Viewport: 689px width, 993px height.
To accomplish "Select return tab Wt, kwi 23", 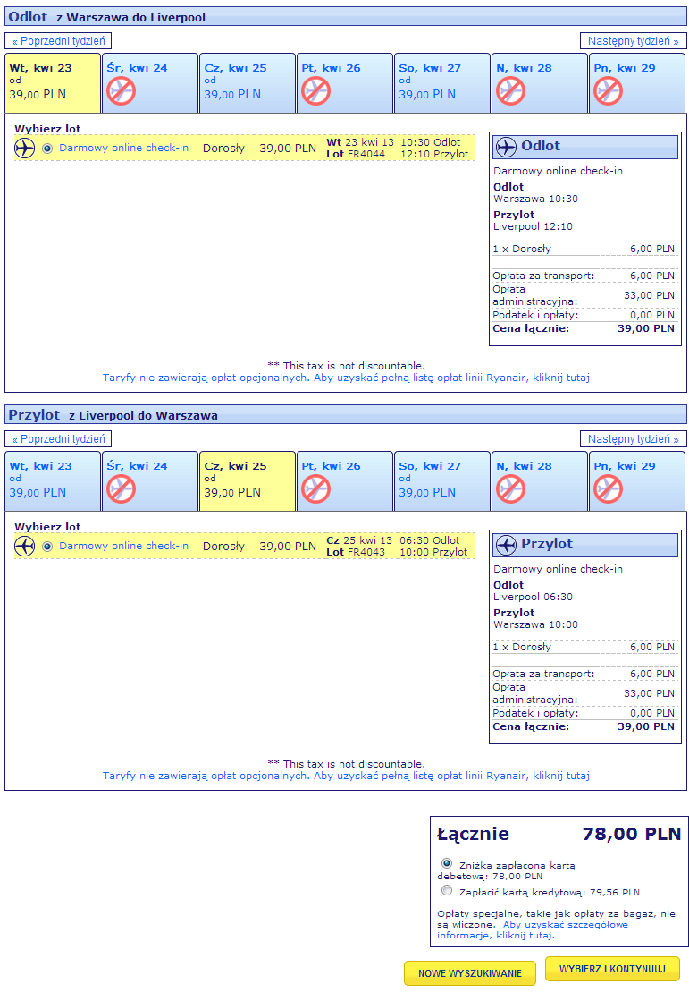I will (53, 481).
